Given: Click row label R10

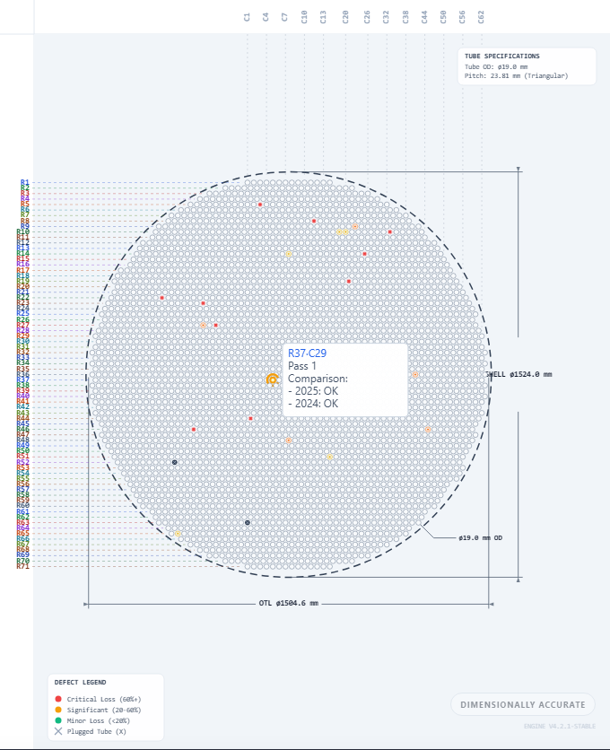Looking at the screenshot, I should click(23, 232).
